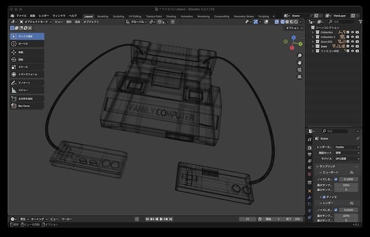Switch to the Modeling workspace tab
Image resolution: width=370 pixels, height=237 pixels.
coord(103,17)
